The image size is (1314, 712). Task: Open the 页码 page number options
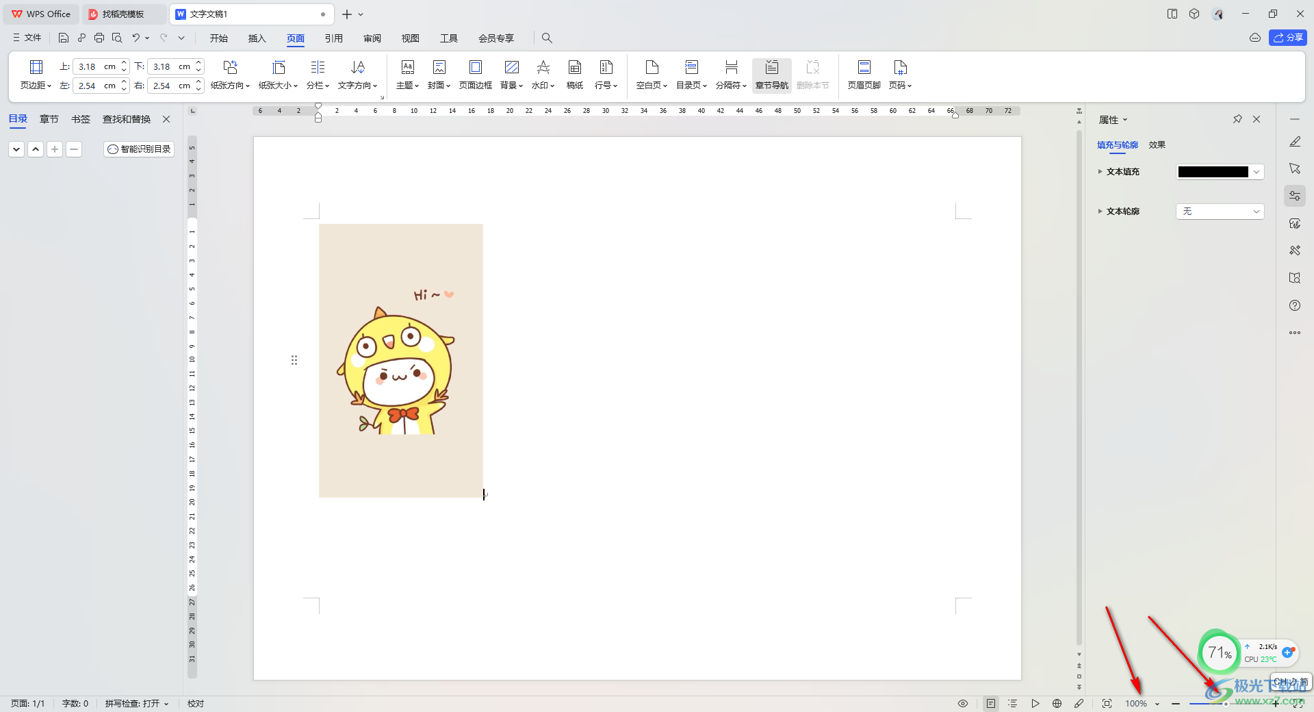pos(900,75)
